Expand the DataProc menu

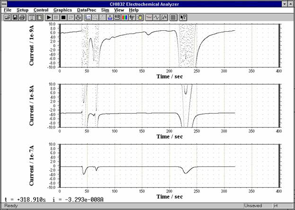coord(86,10)
